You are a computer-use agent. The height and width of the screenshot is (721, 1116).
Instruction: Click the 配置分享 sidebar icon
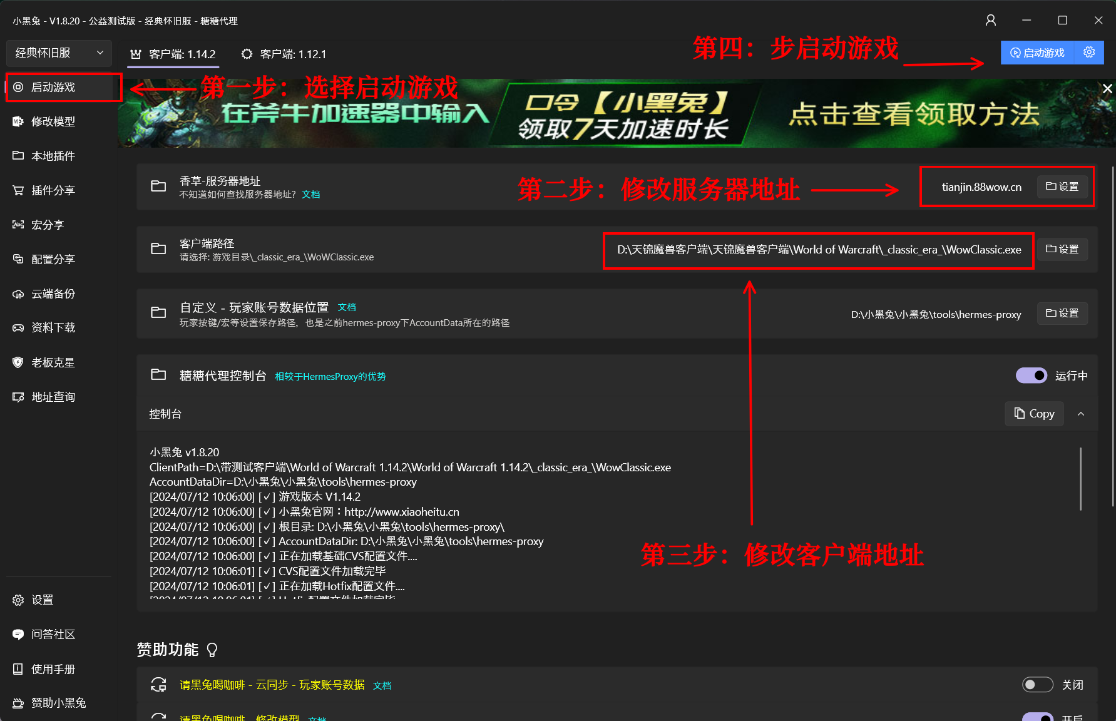[x=18, y=259]
